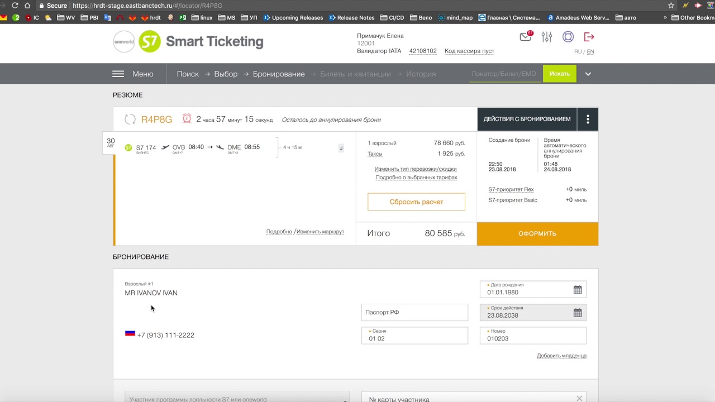Click the browser home button
This screenshot has height=402, width=715.
[27, 6]
